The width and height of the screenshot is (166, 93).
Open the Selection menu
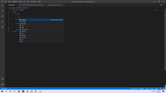coord(15,2)
